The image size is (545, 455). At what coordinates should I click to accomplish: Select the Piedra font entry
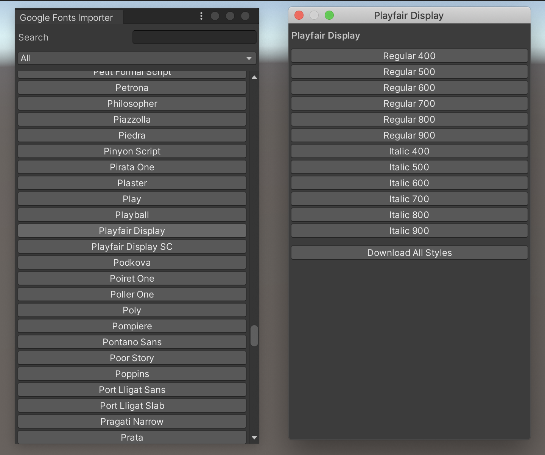132,136
